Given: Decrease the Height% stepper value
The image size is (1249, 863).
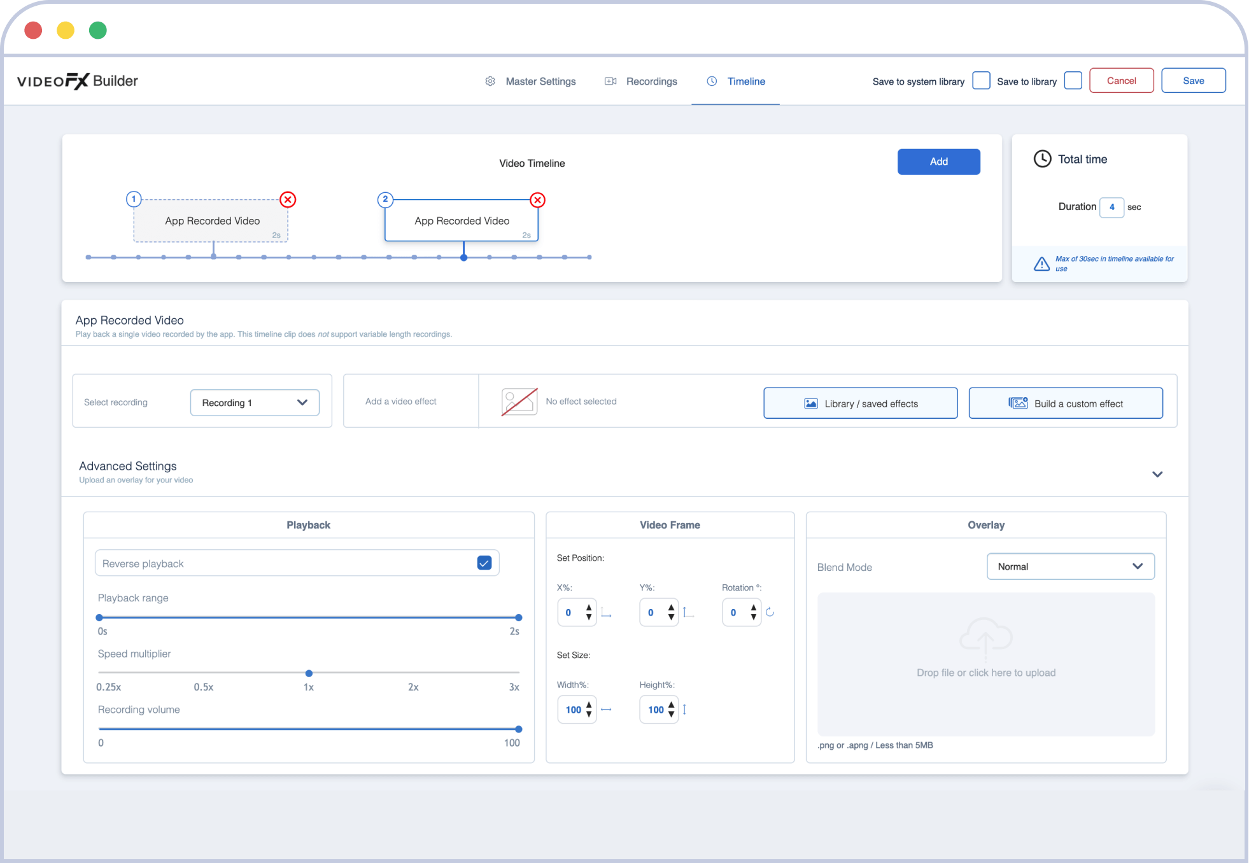Looking at the screenshot, I should tap(671, 715).
